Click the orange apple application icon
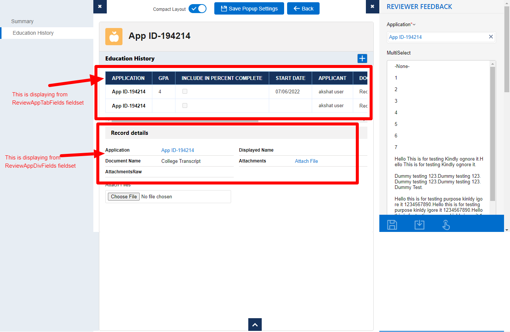This screenshot has height=332, width=510. [x=114, y=37]
